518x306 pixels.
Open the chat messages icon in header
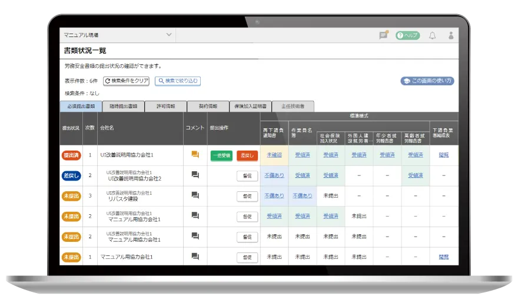click(383, 35)
